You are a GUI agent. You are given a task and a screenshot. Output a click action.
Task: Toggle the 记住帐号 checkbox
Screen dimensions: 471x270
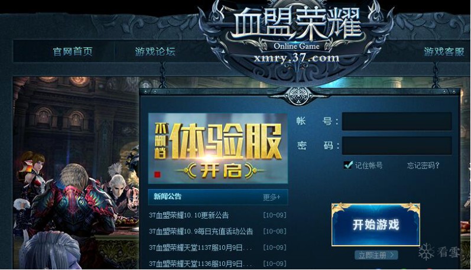[348, 165]
